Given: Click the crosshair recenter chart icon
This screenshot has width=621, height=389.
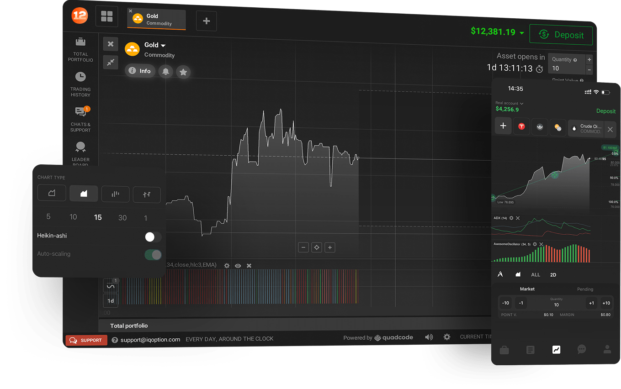Looking at the screenshot, I should pyautogui.click(x=316, y=247).
